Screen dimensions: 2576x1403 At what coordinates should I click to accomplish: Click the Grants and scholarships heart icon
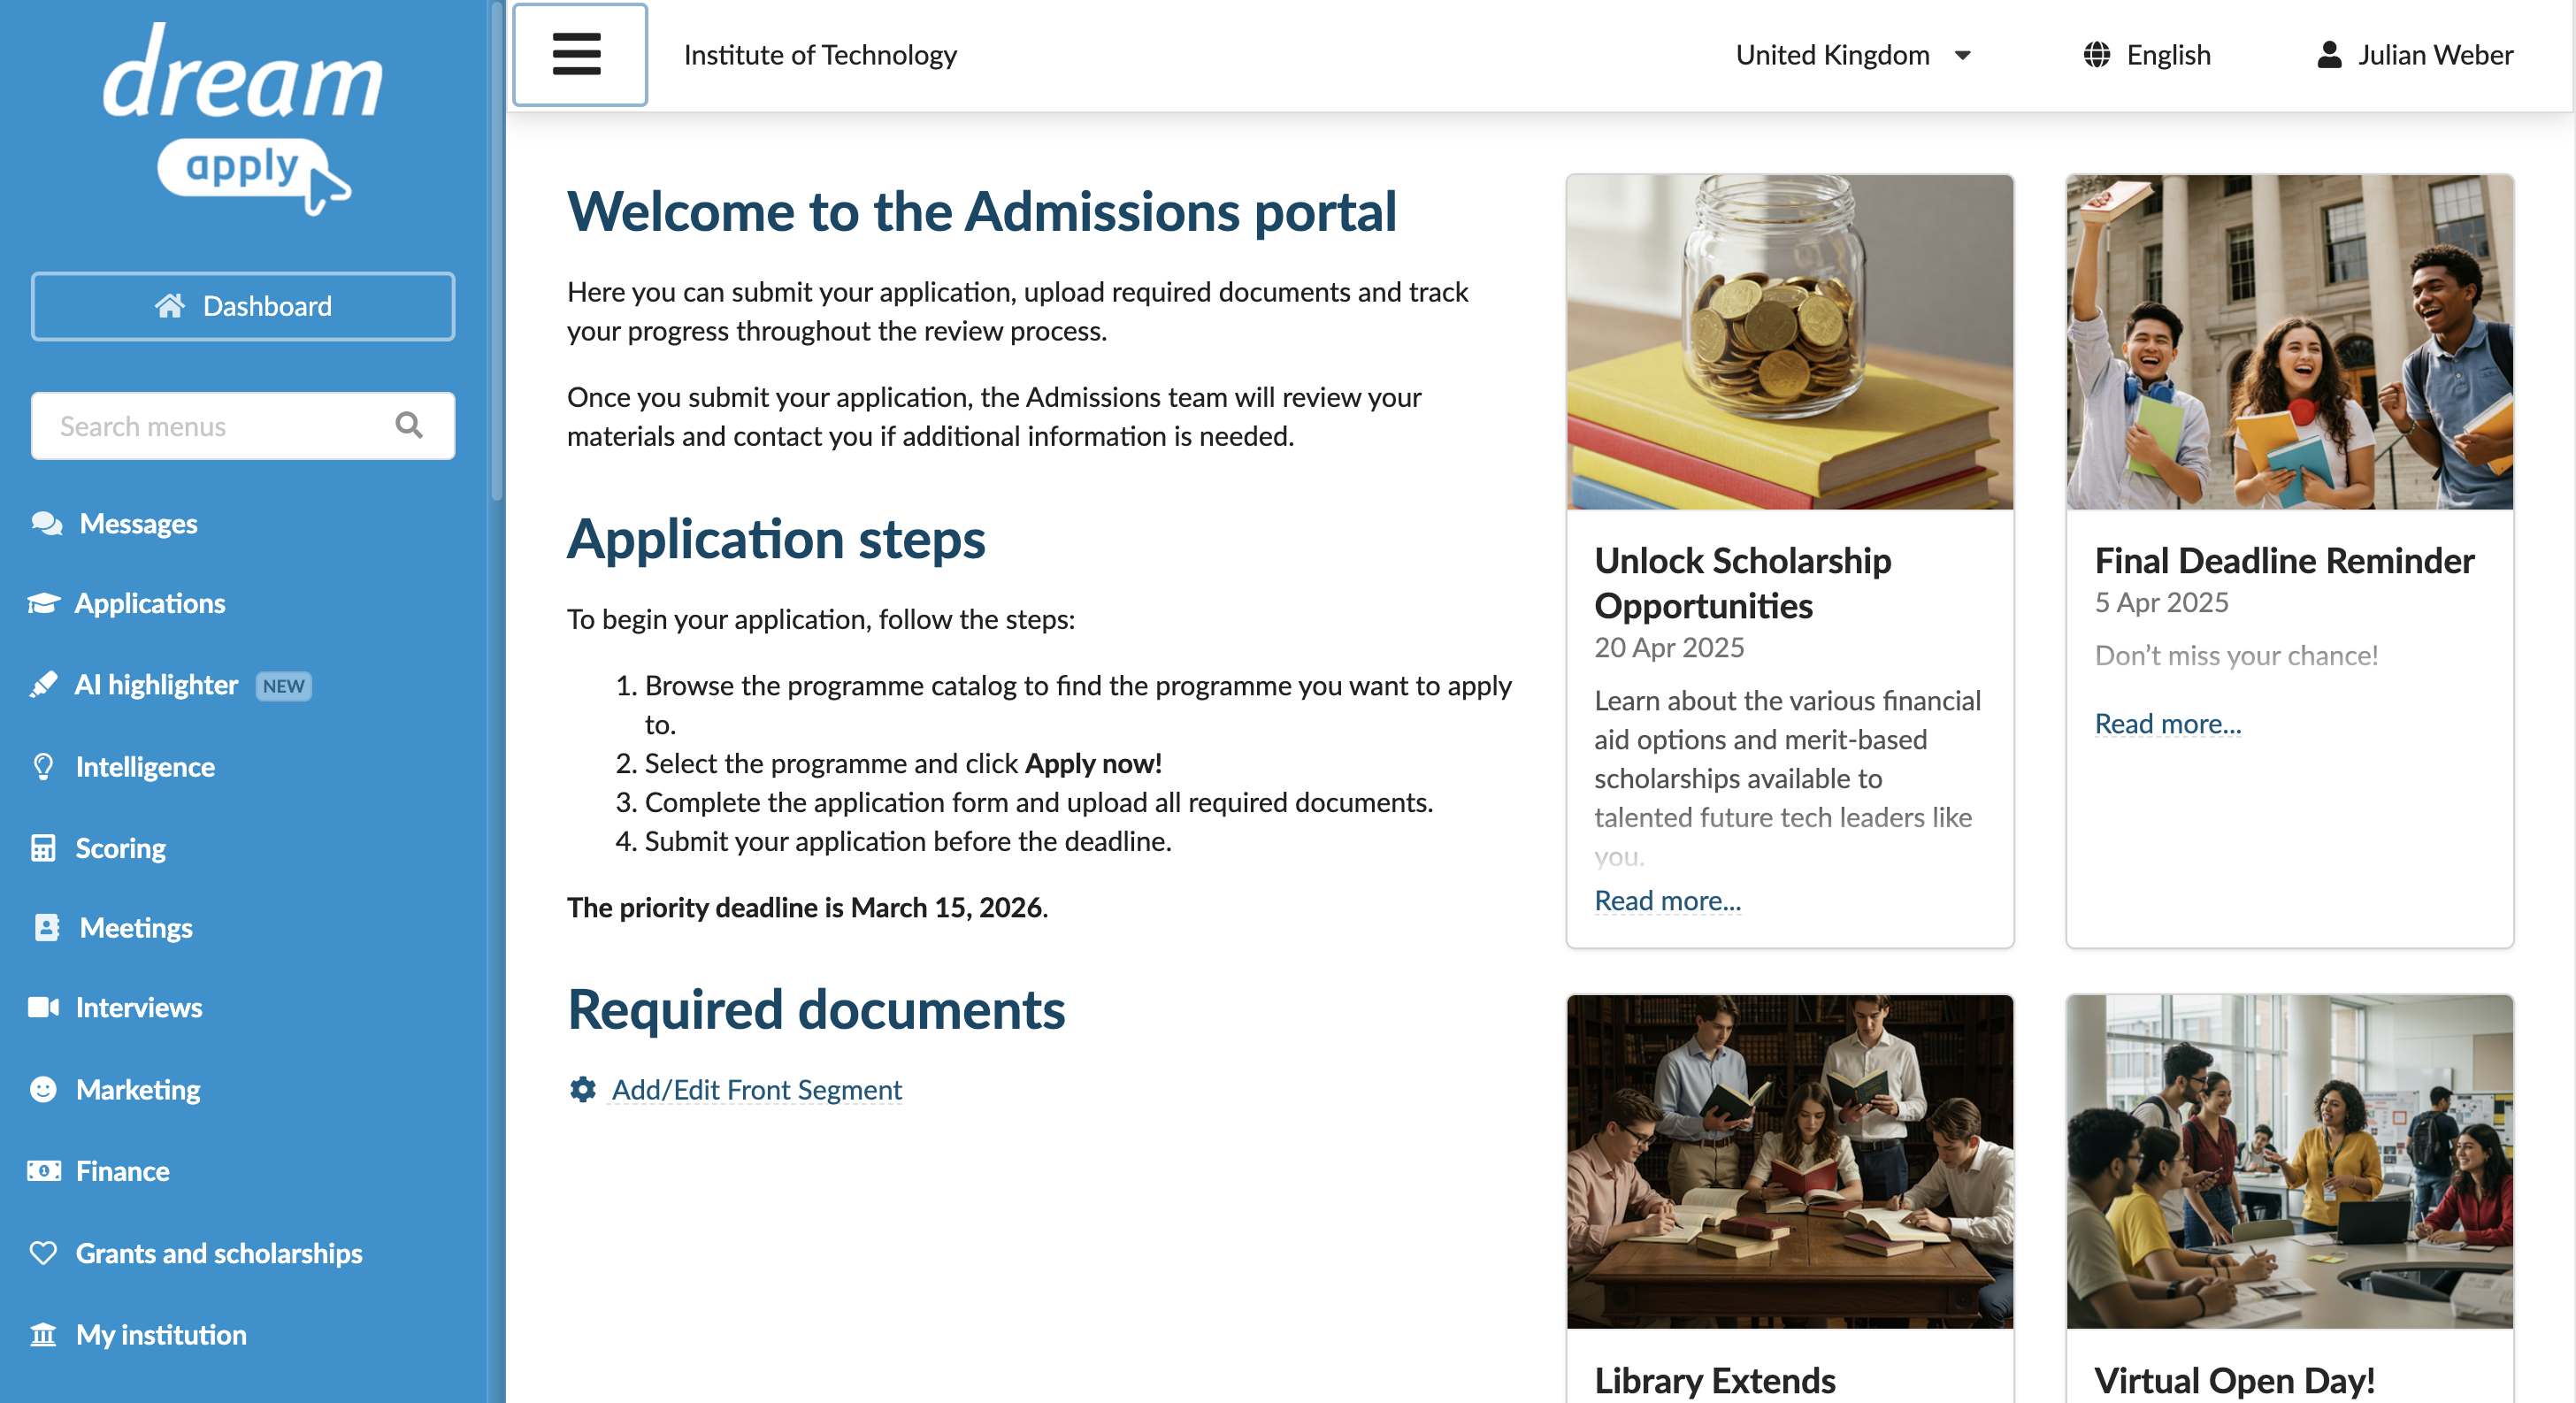tap(43, 1253)
